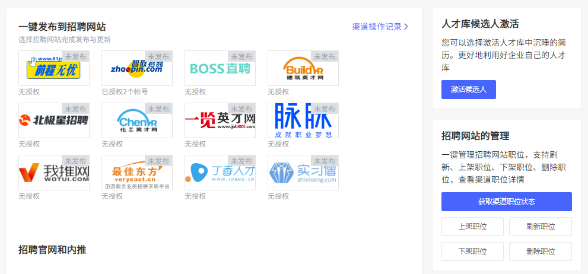The image size is (588, 274).
Task: Click 未发布 badge on 最佳东方 card
Action: (x=158, y=161)
